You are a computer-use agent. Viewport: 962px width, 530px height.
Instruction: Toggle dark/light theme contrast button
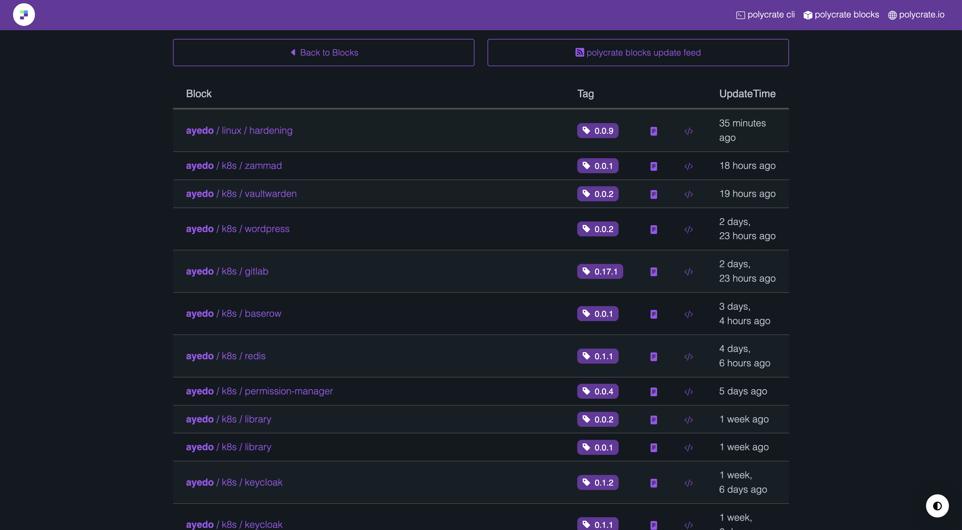[x=937, y=506]
